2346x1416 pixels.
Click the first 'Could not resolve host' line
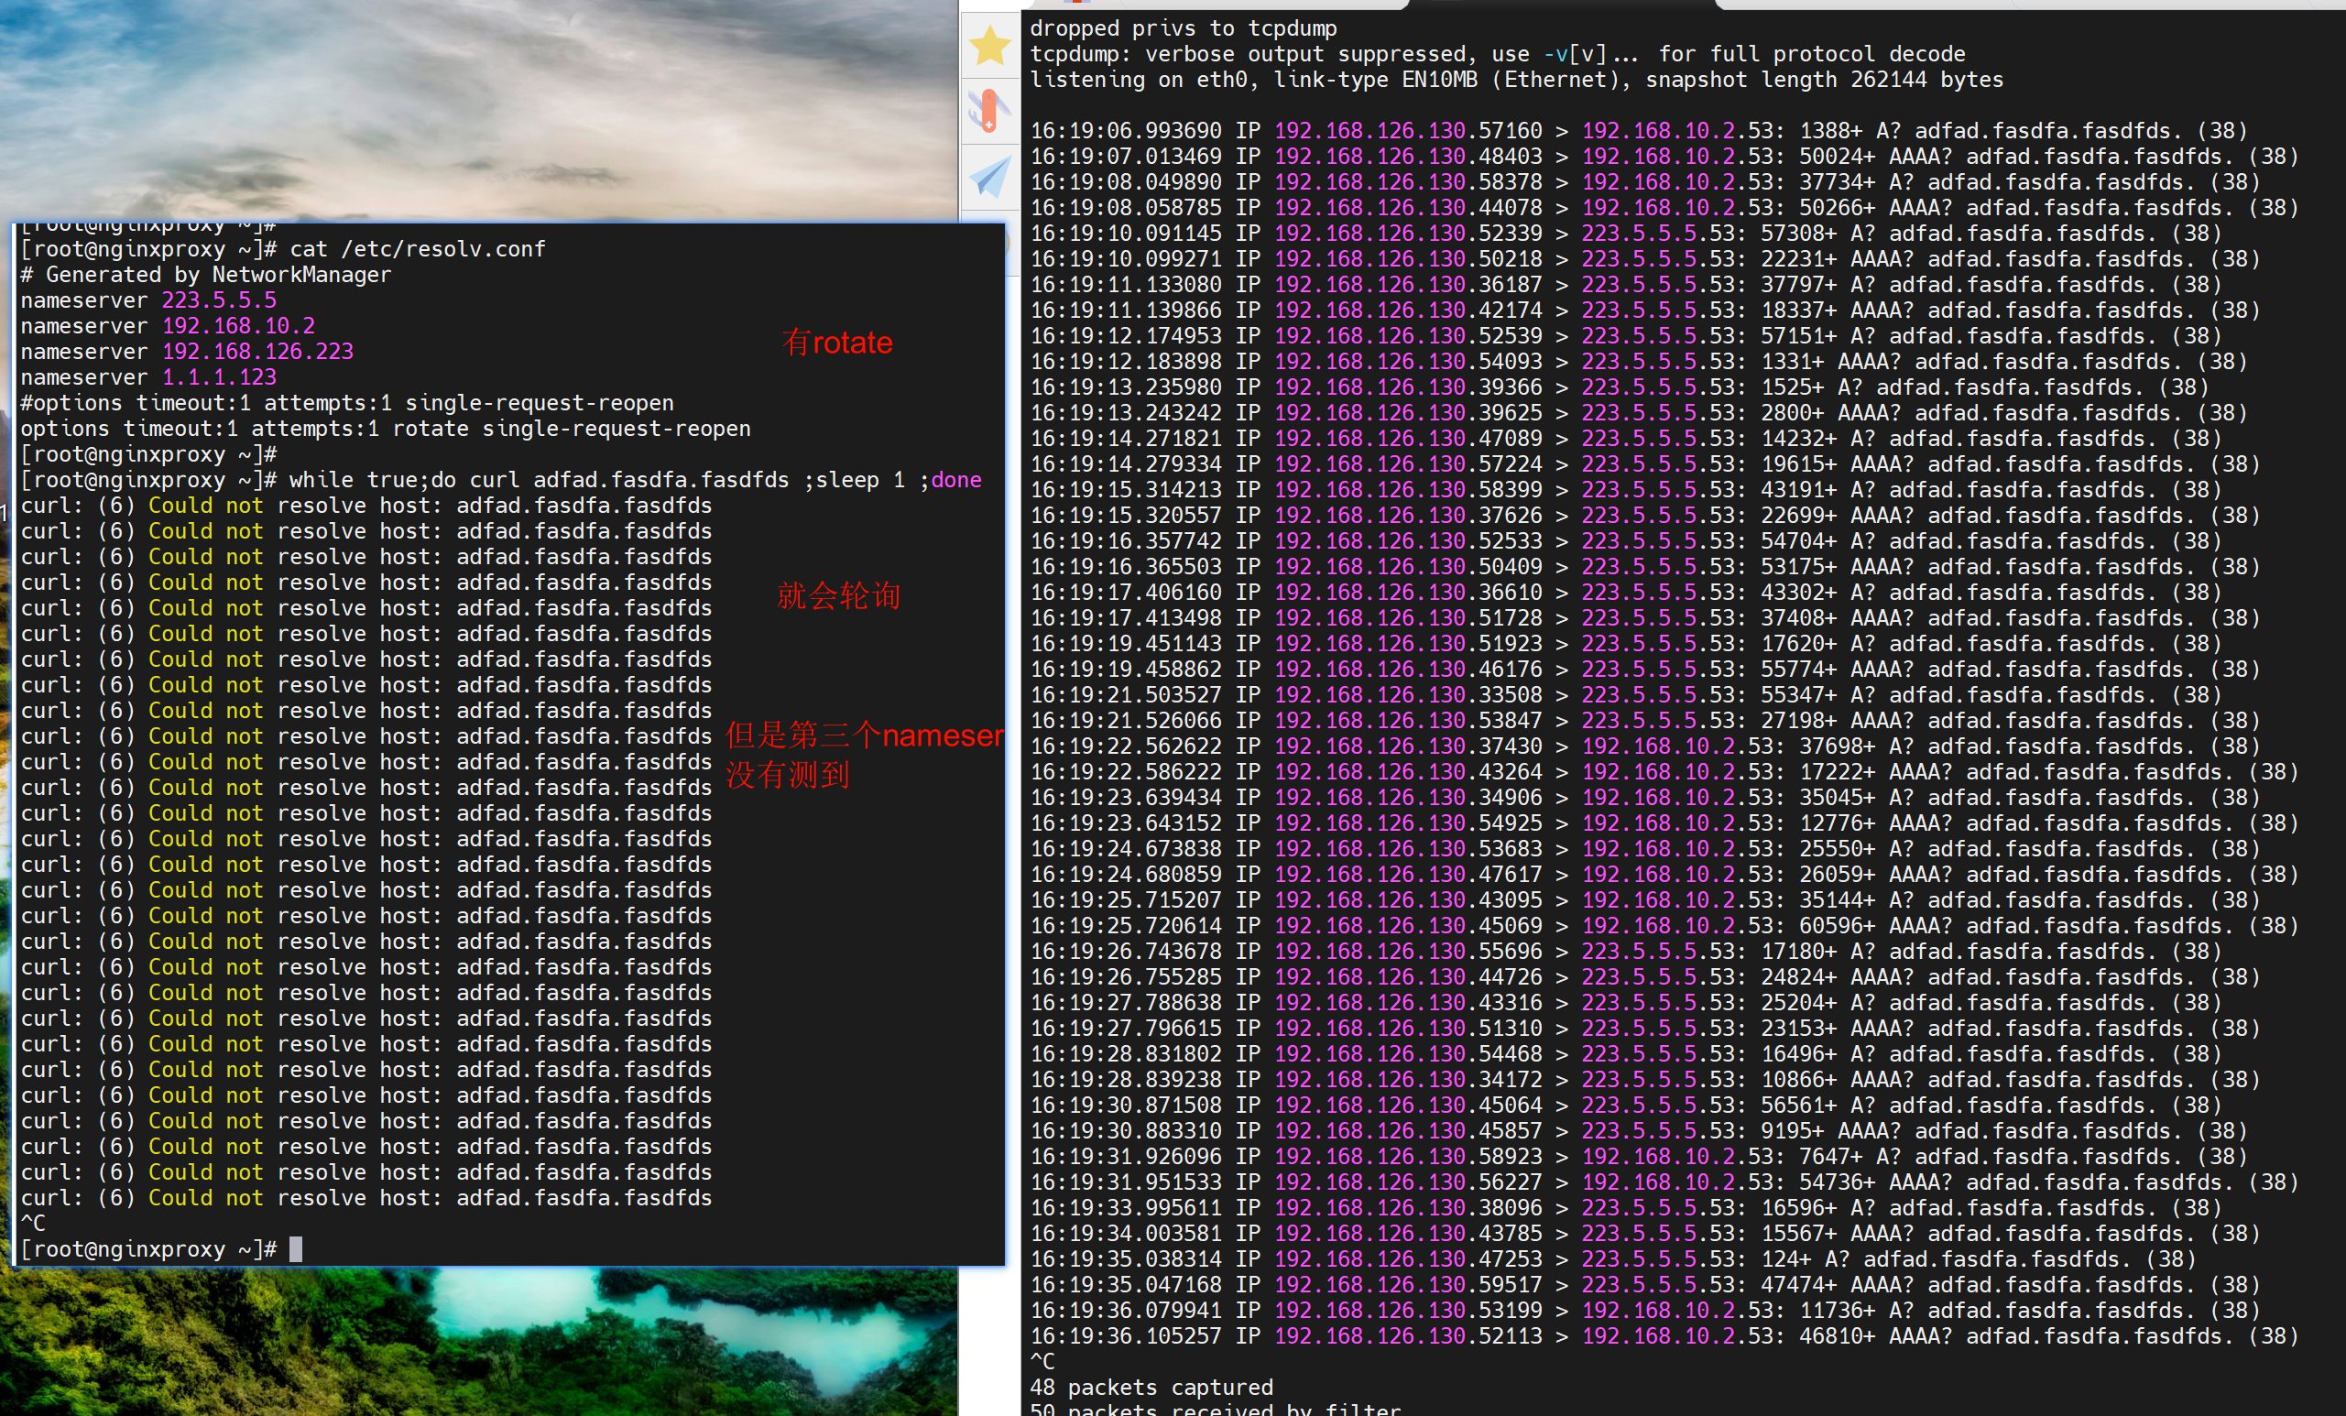click(366, 506)
